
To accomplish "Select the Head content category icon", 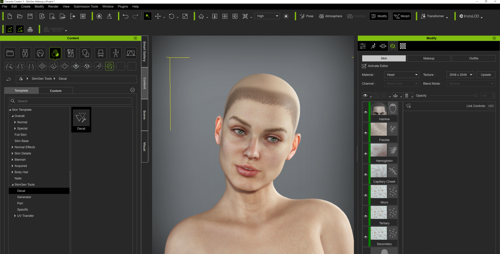I will [x=40, y=53].
